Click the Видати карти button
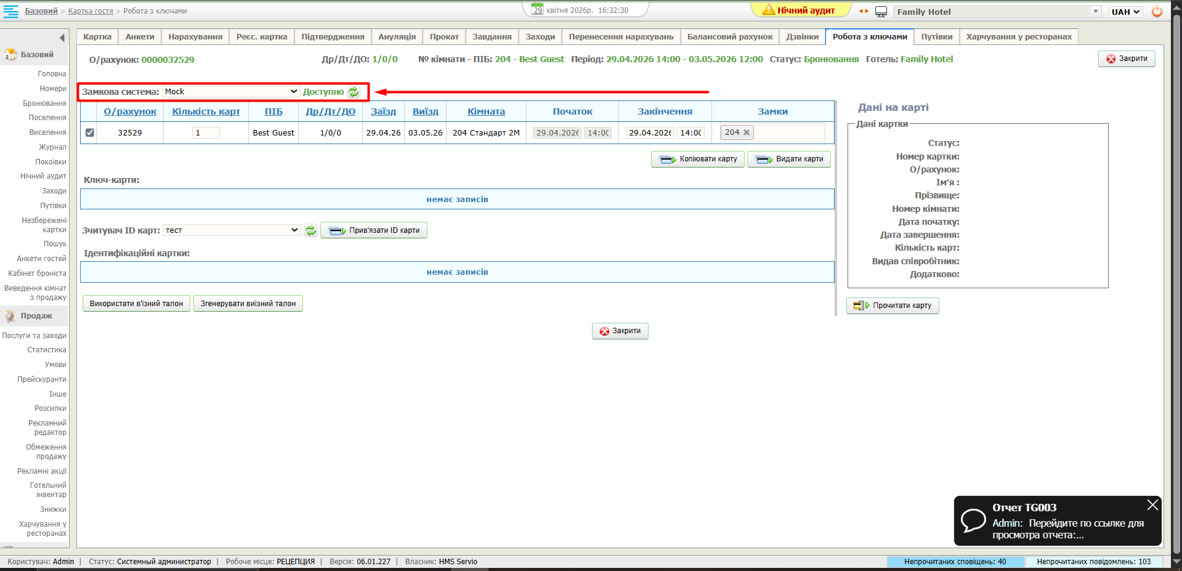 (789, 159)
